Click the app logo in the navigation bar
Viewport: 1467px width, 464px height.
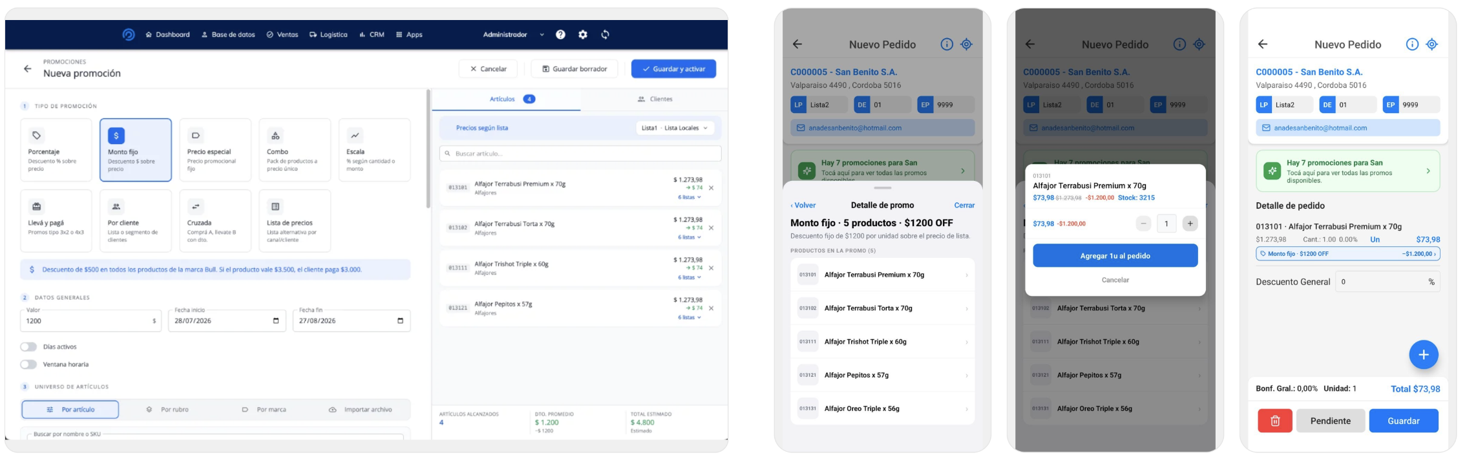pos(128,35)
